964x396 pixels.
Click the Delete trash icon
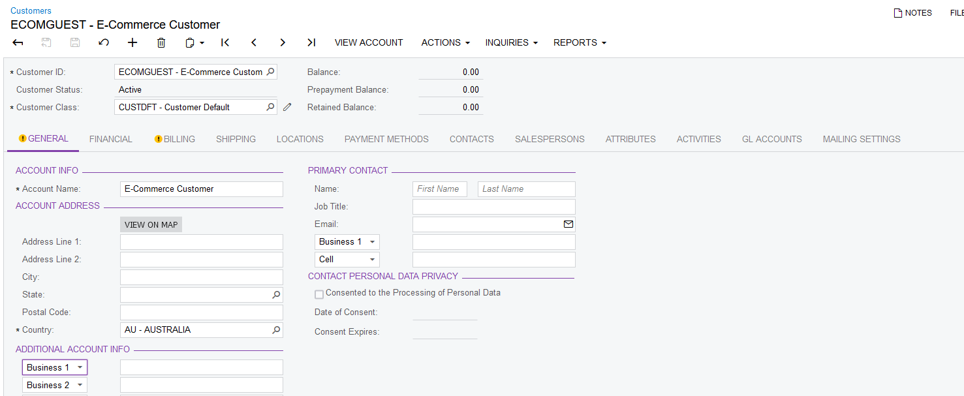tap(161, 42)
